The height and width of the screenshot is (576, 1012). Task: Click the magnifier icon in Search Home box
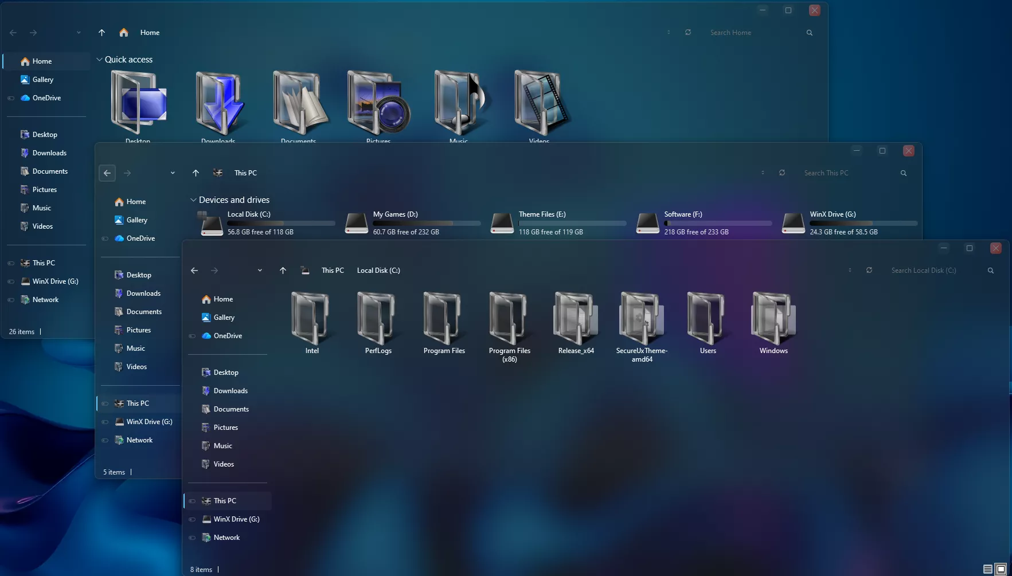[x=810, y=33]
